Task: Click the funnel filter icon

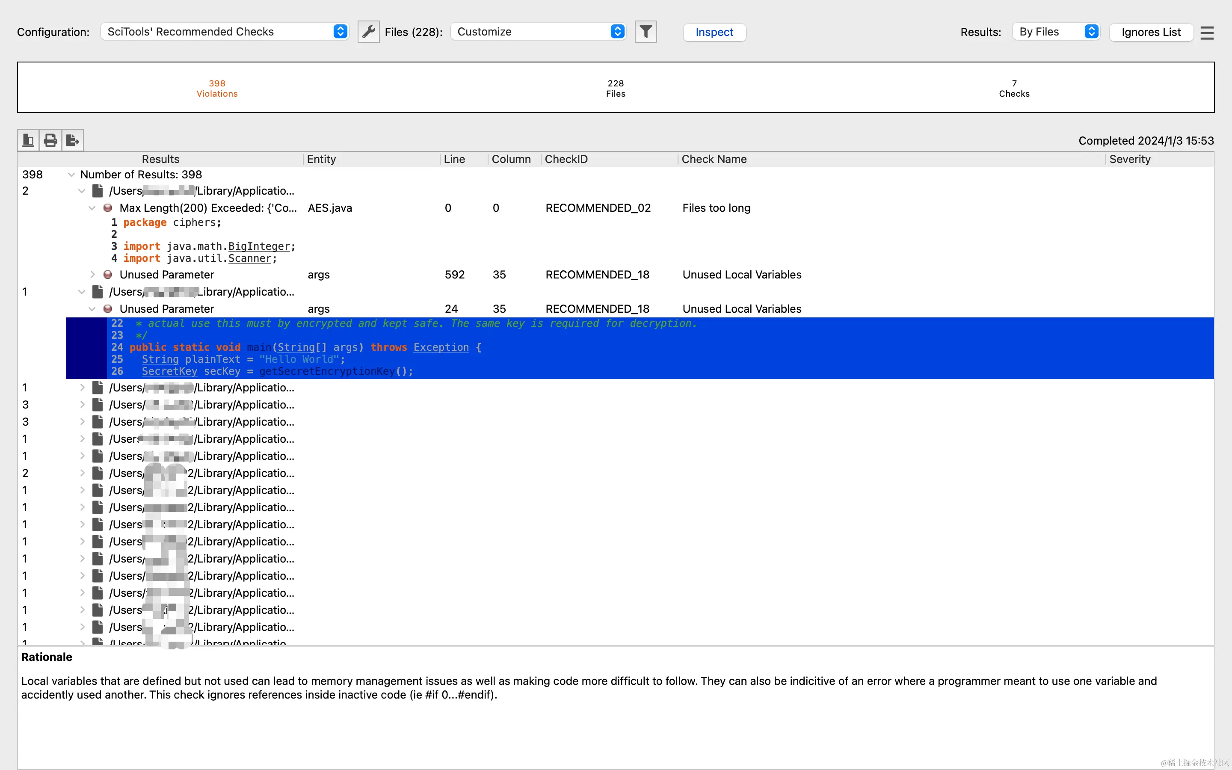Action: click(646, 32)
